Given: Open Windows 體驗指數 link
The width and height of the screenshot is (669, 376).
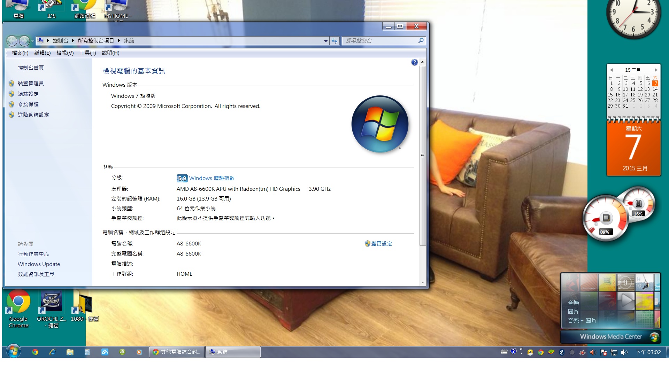Looking at the screenshot, I should 212,178.
